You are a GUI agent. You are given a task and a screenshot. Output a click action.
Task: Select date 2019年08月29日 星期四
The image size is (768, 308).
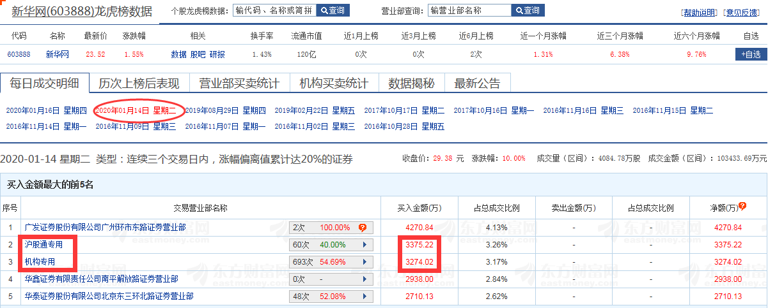tap(225, 110)
